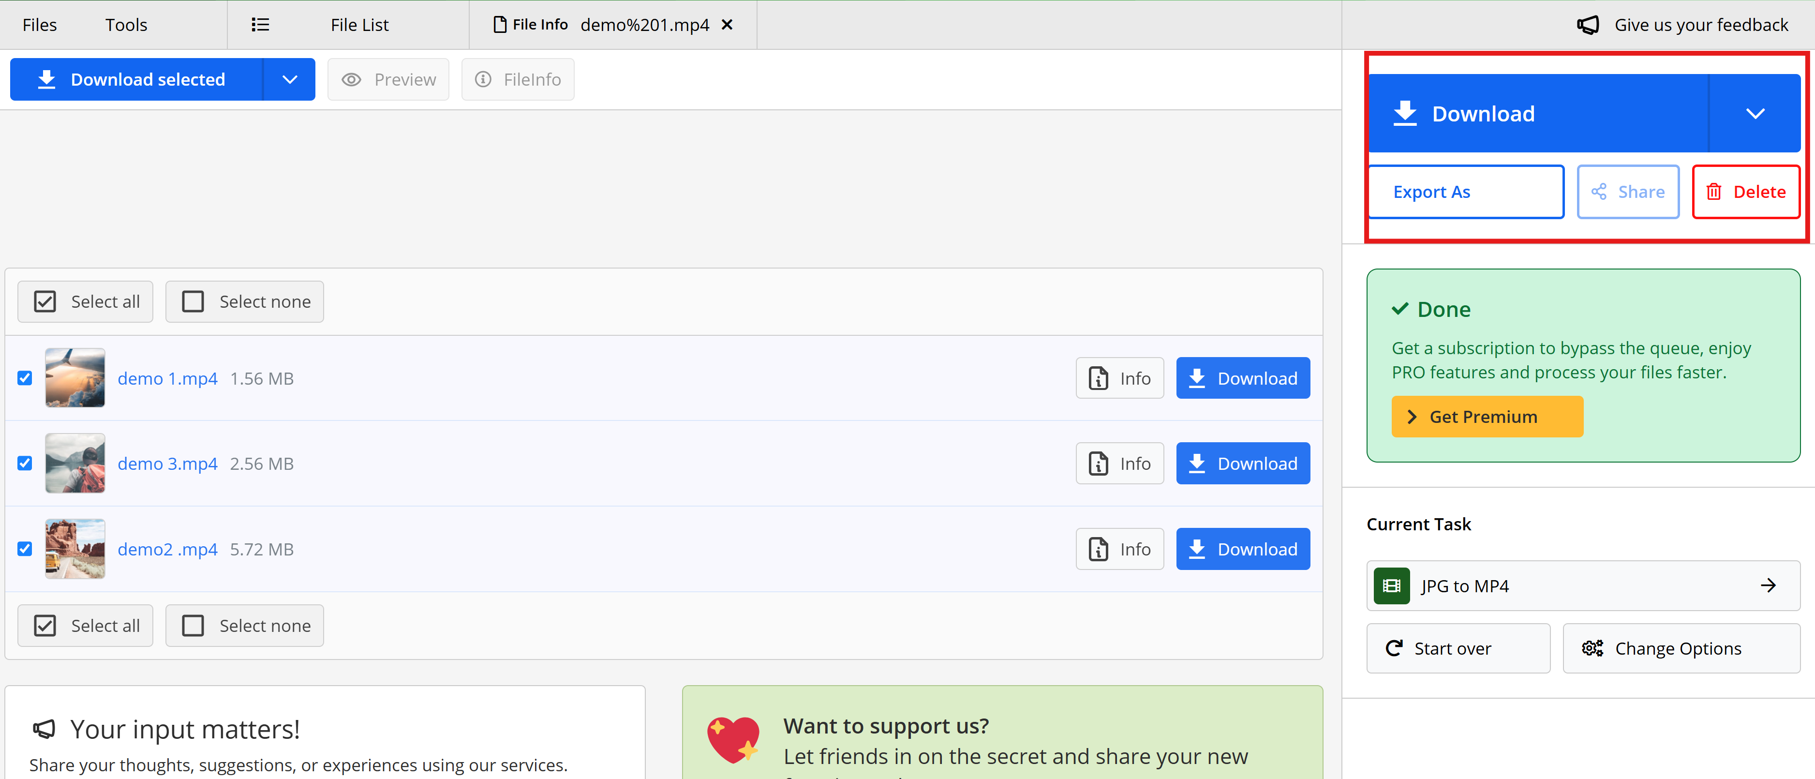Viewport: 1815px width, 779px height.
Task: Download the demo 3.mp4 file
Action: [1242, 464]
